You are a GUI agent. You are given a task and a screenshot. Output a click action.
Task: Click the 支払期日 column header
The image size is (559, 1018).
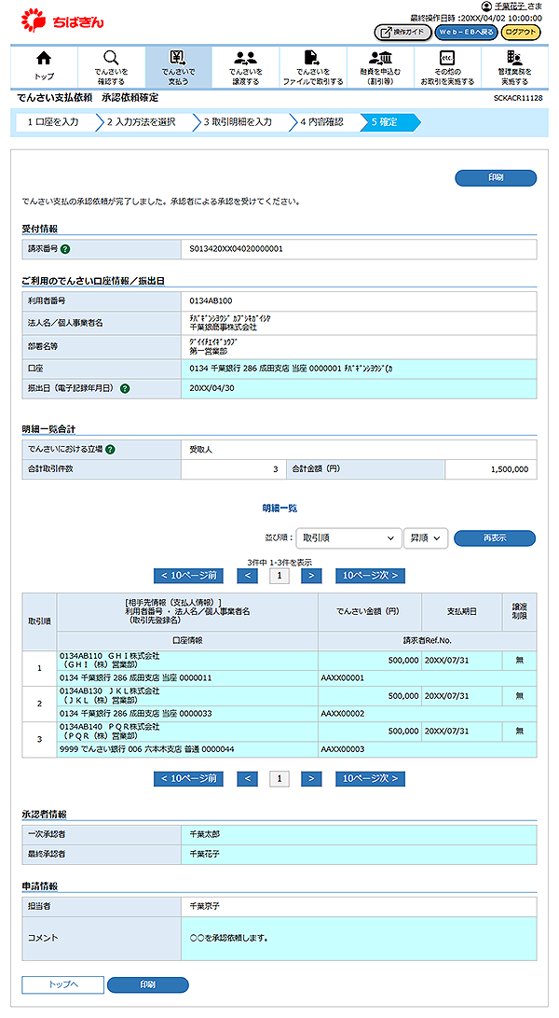(x=462, y=611)
